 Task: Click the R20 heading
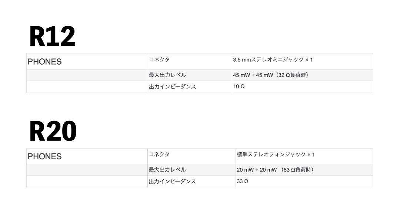tap(53, 131)
